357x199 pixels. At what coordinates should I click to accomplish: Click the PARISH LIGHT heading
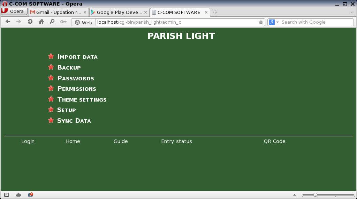click(181, 36)
